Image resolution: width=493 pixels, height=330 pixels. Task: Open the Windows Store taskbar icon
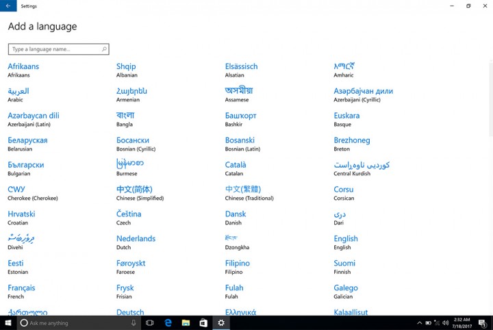click(x=203, y=322)
